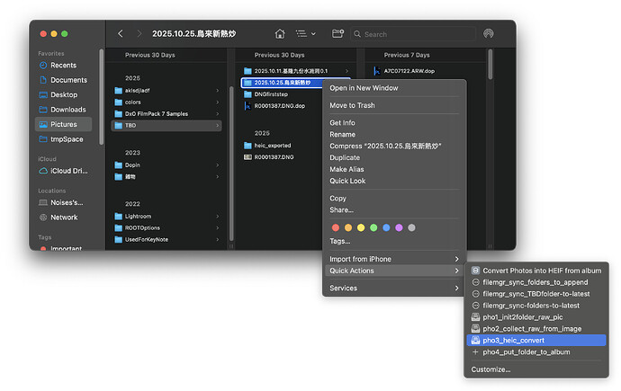The image size is (621, 391).
Task: Choose Share… from context menu
Action: [x=394, y=210]
